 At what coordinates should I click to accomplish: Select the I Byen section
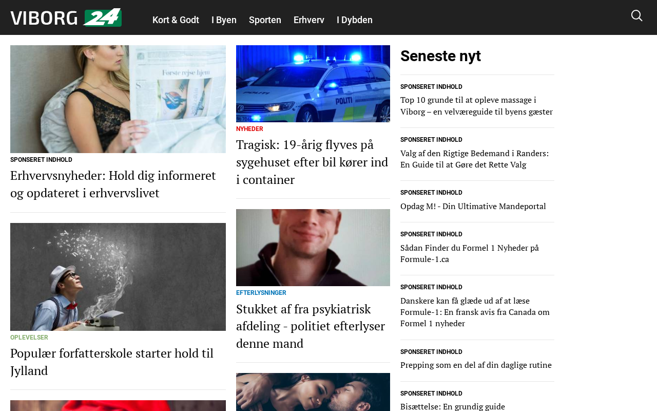[224, 20]
